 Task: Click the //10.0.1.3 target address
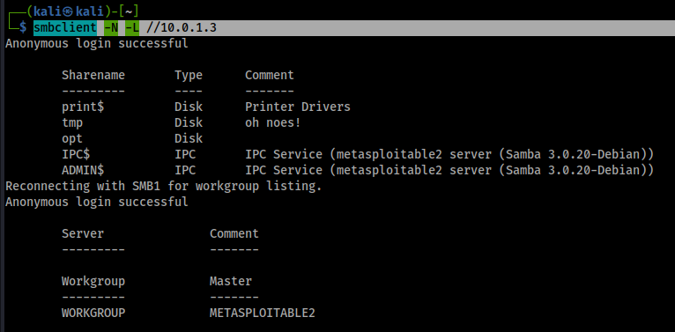click(181, 28)
